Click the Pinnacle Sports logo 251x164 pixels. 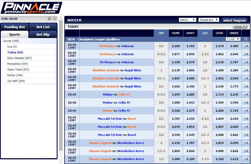tap(31, 8)
